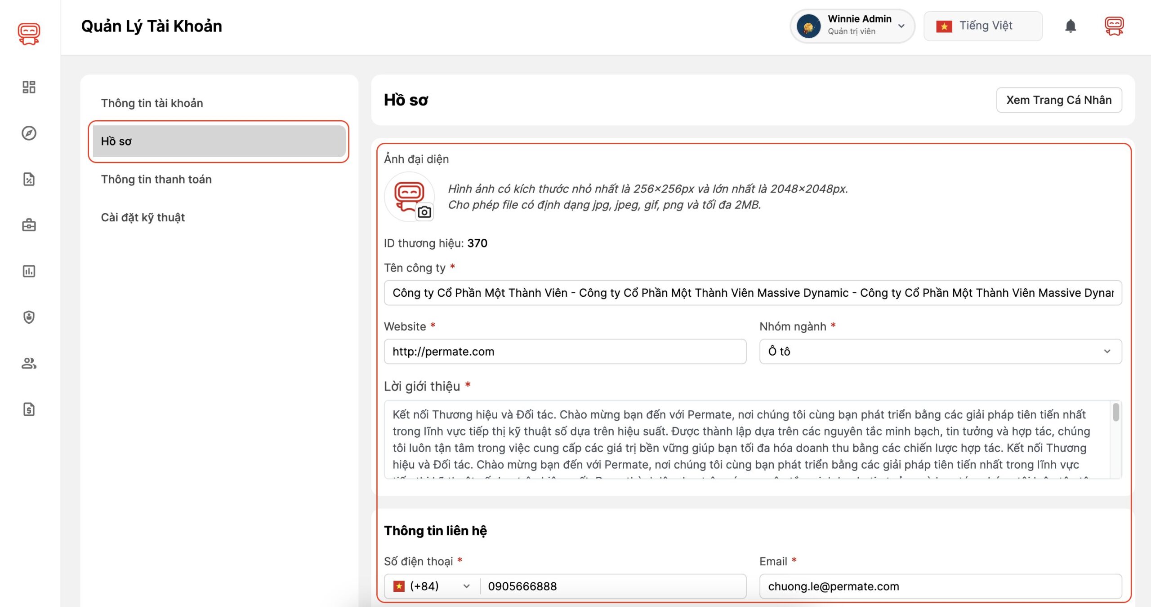Click the Website field with http://permate.com
The width and height of the screenshot is (1151, 607).
click(565, 352)
